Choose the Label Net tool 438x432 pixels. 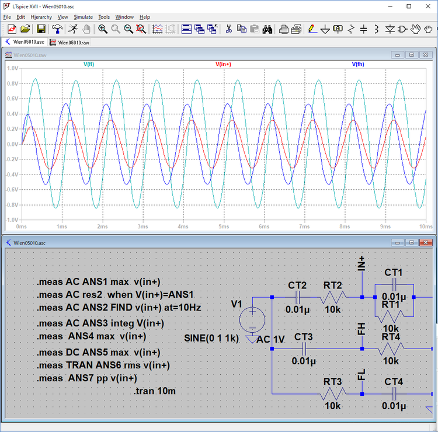pos(338,29)
